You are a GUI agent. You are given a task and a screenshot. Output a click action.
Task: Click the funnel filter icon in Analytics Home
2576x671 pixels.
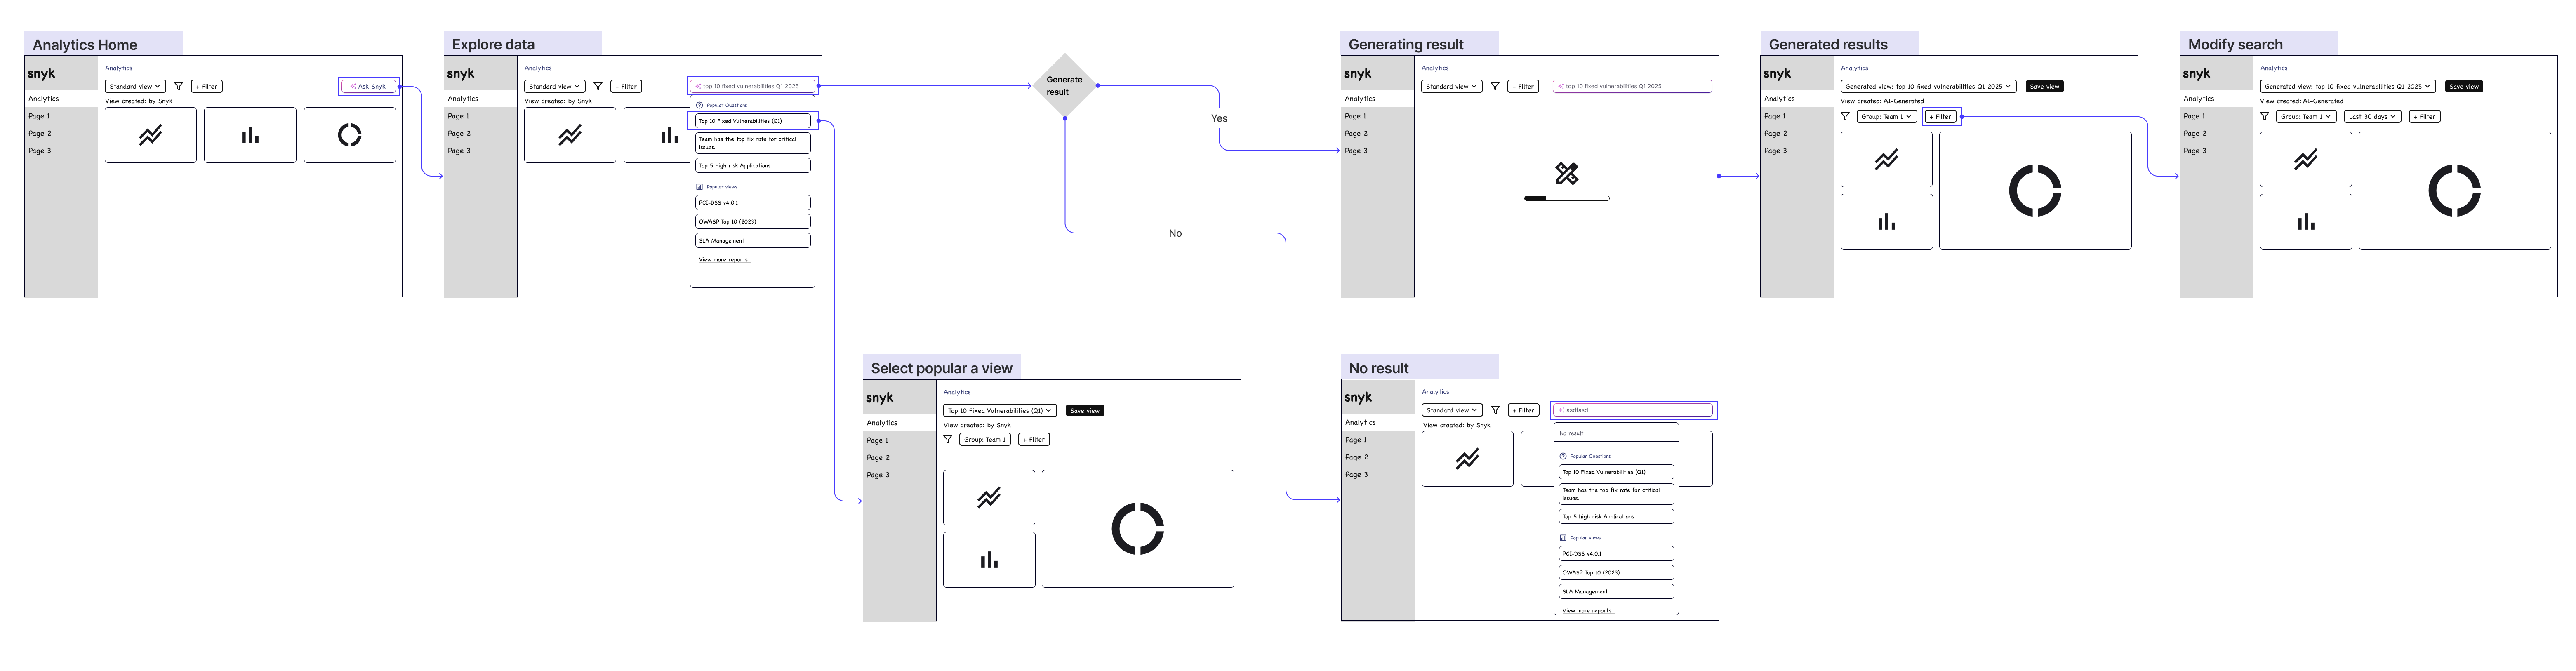(179, 87)
